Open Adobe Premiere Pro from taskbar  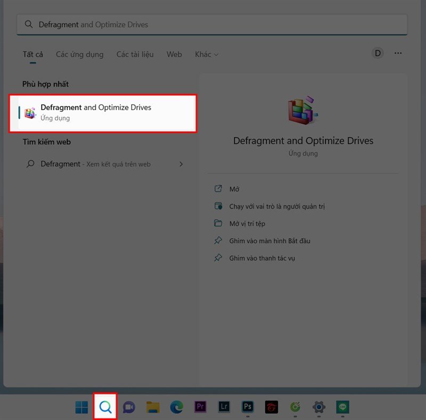coord(200,407)
